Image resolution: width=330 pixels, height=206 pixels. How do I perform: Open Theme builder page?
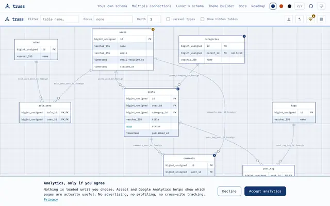pyautogui.click(x=221, y=6)
